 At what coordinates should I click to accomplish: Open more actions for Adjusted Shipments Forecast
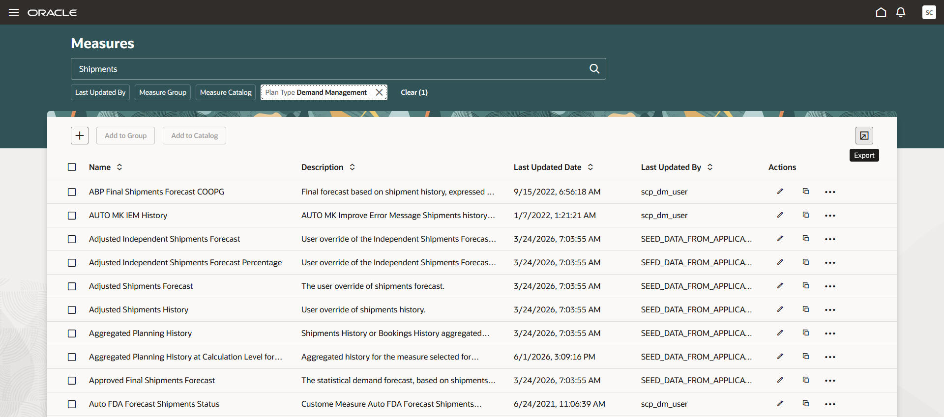pos(830,286)
